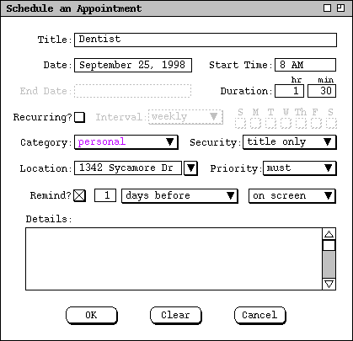Image resolution: width=353 pixels, height=341 pixels.
Task: Expand the days before reminder unit dropdown
Action: point(179,195)
